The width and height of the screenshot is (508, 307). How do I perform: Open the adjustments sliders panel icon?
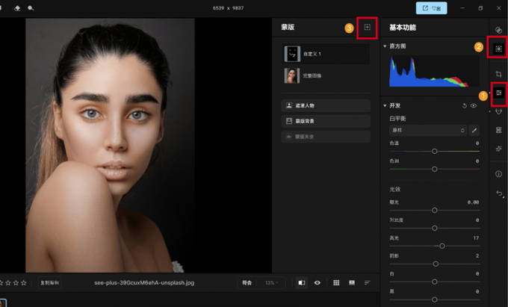pos(498,93)
